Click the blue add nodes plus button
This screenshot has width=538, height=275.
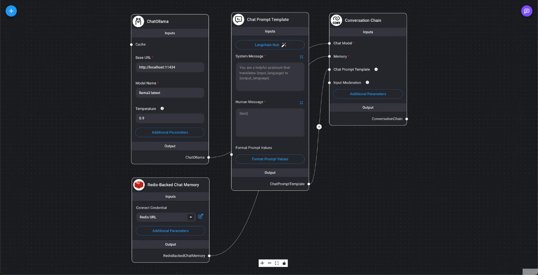coord(11,11)
